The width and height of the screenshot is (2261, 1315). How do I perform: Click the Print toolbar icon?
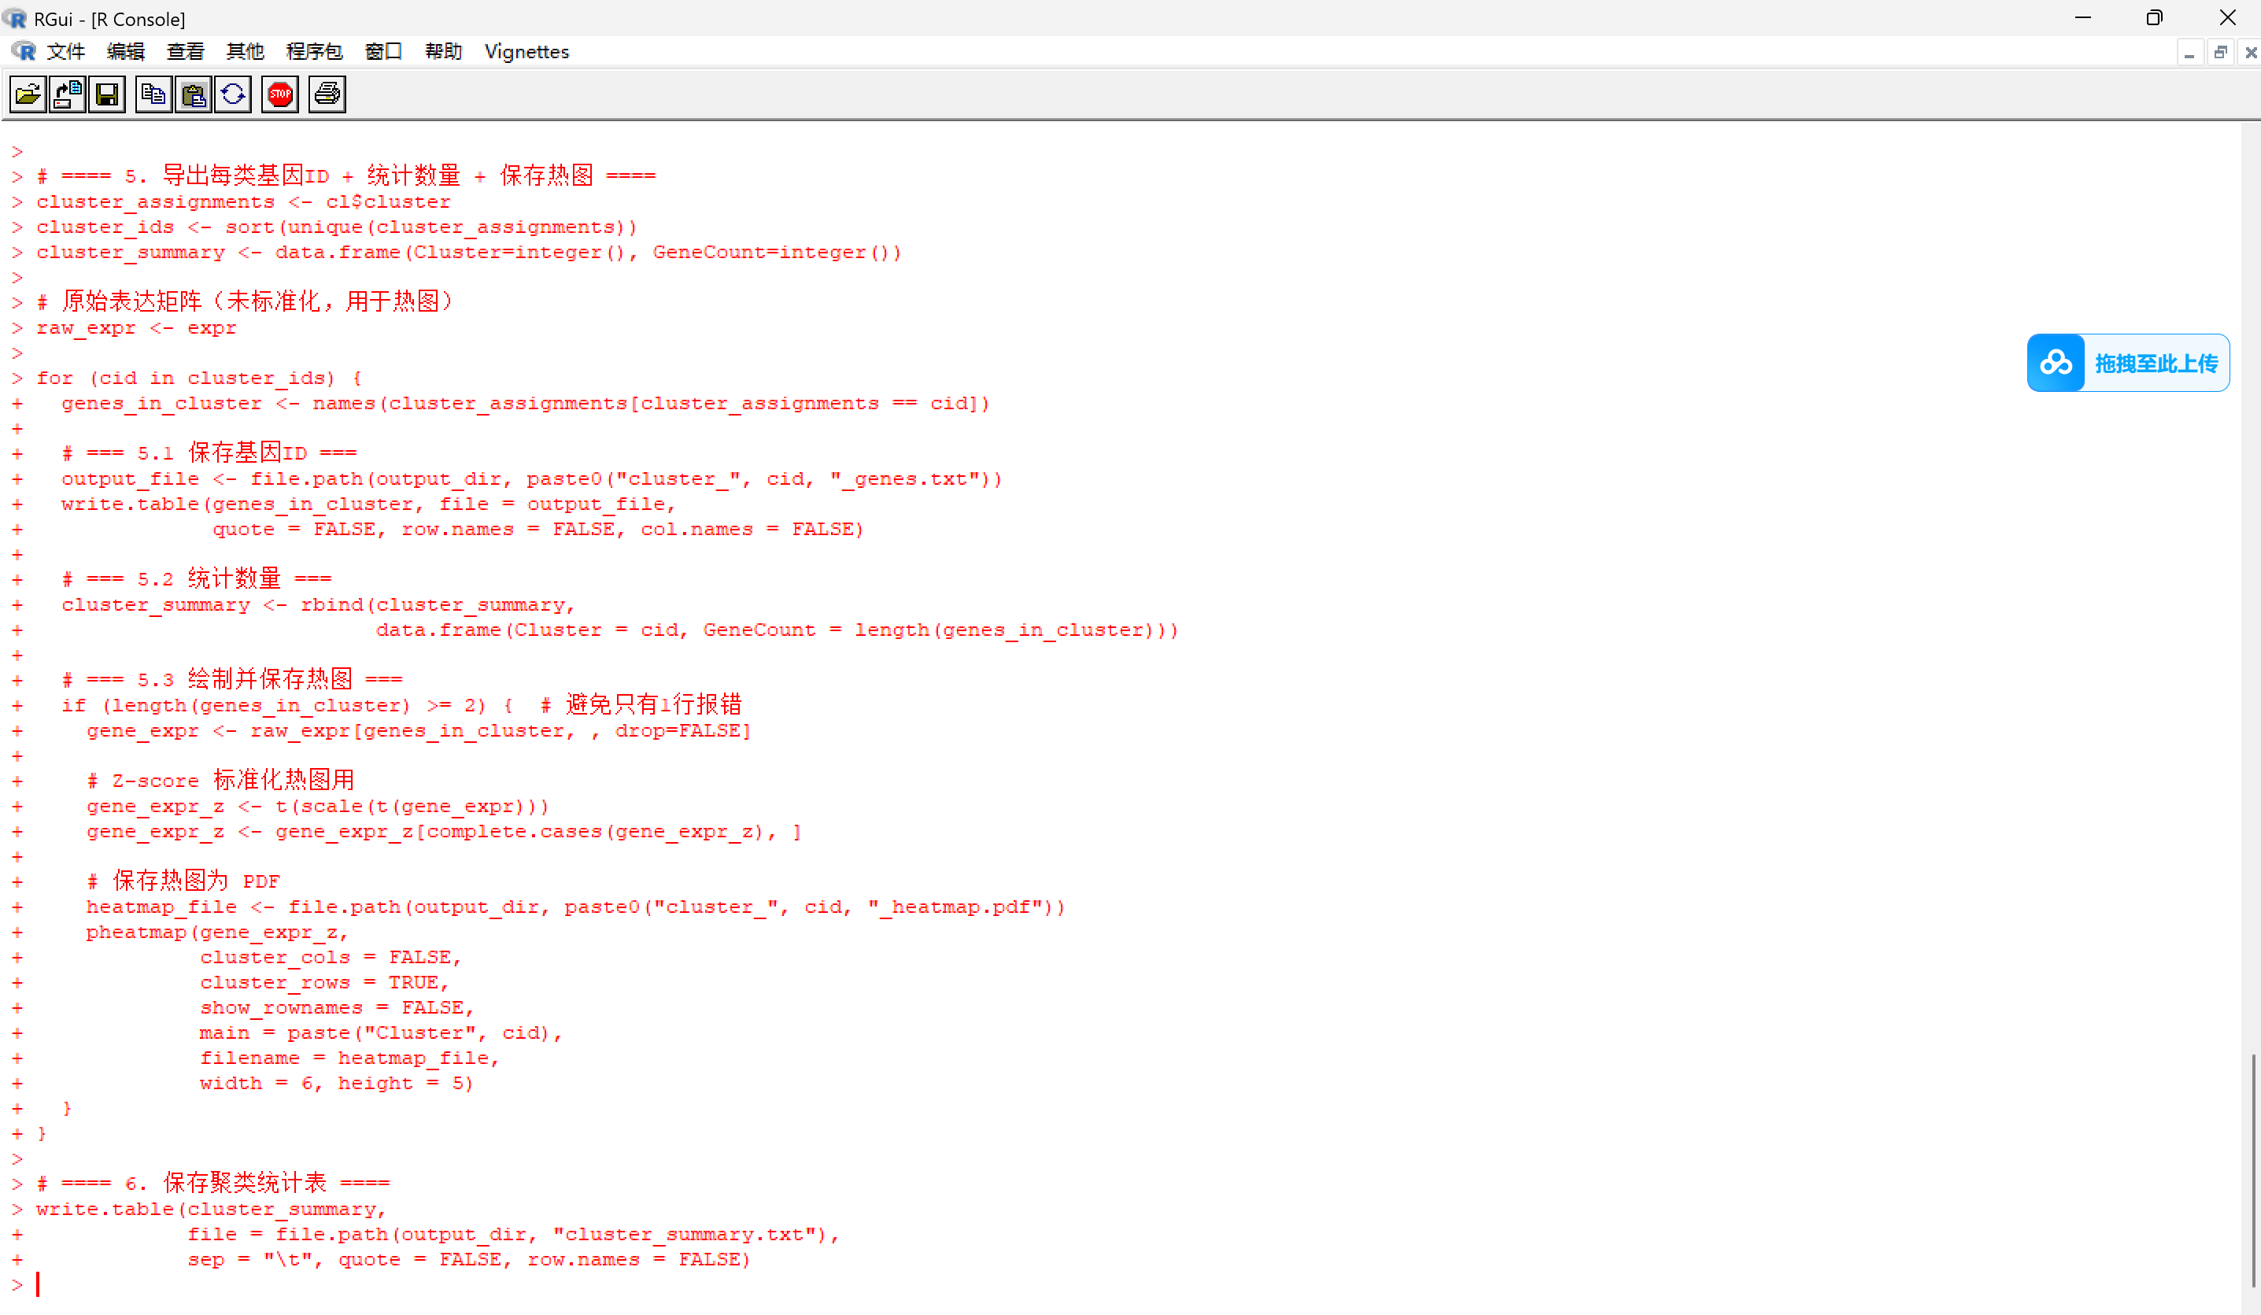pyautogui.click(x=327, y=94)
